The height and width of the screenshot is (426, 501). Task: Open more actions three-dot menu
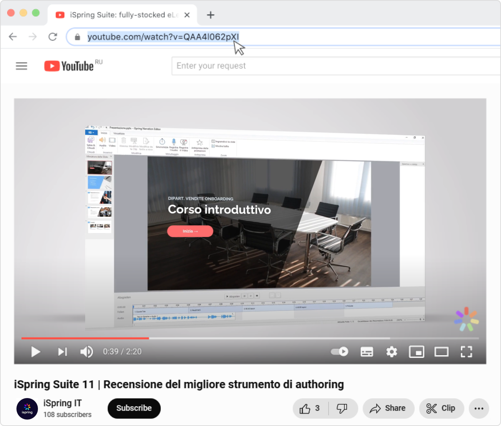click(x=479, y=408)
